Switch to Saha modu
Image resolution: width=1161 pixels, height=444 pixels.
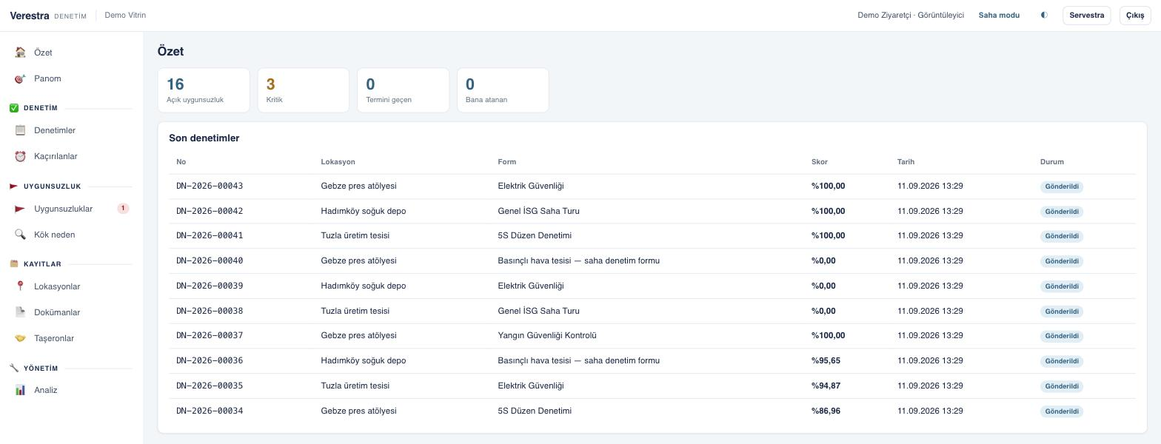coord(999,15)
